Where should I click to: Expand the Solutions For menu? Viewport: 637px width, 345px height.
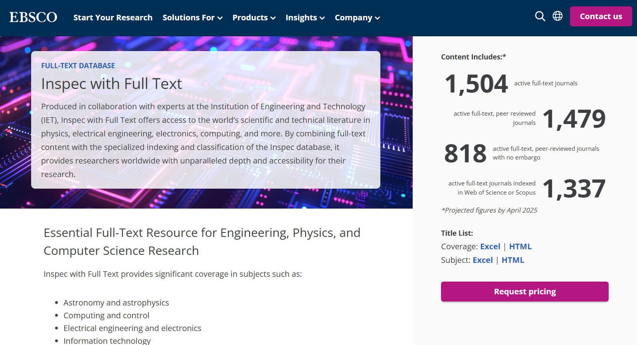click(x=192, y=18)
